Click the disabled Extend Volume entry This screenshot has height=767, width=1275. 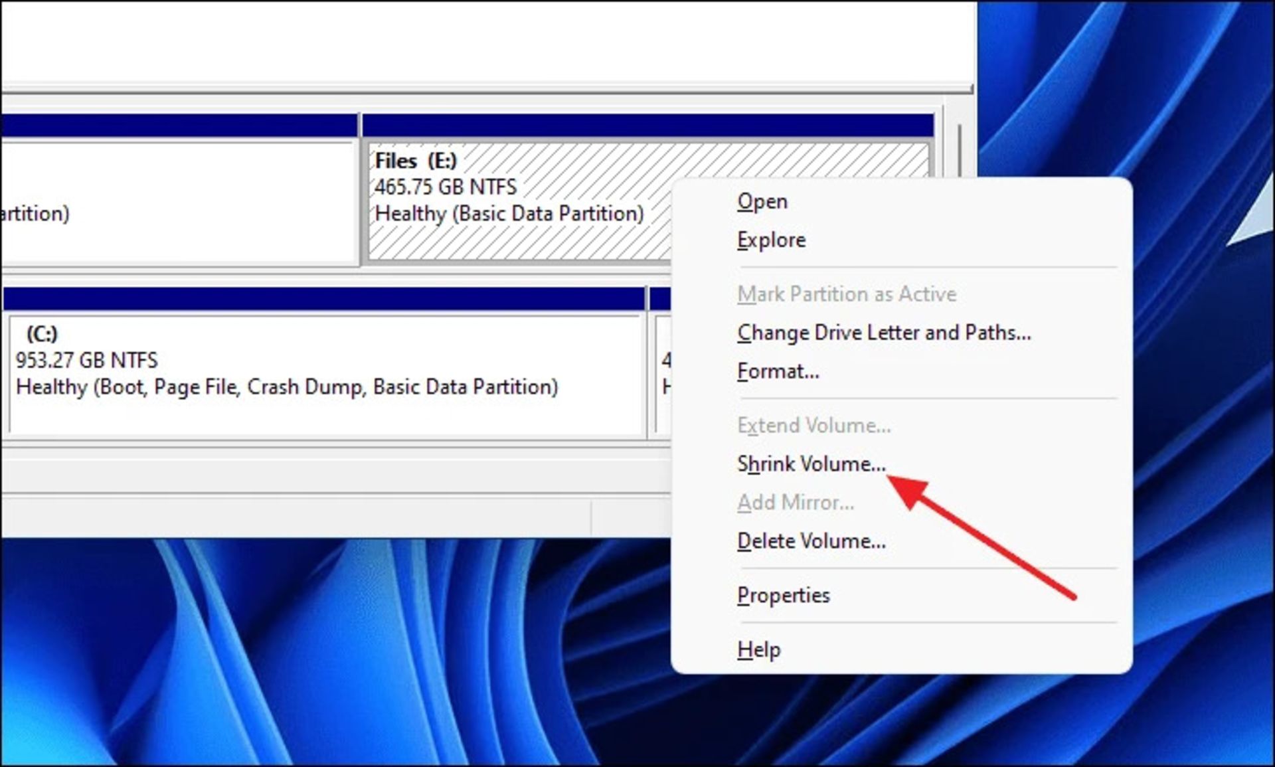(x=813, y=426)
